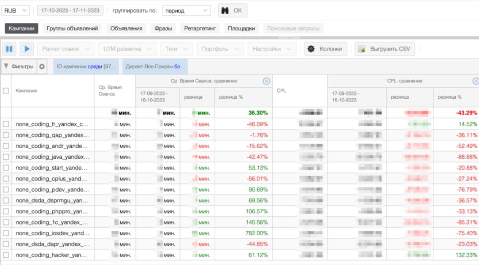
Task: Check the none_dsda_dapr_yandex campaign checkbox
Action: point(6,244)
